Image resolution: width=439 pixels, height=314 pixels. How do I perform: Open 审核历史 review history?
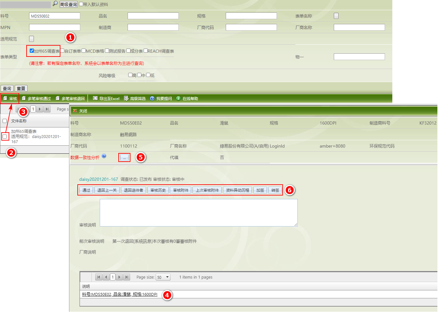click(158, 190)
